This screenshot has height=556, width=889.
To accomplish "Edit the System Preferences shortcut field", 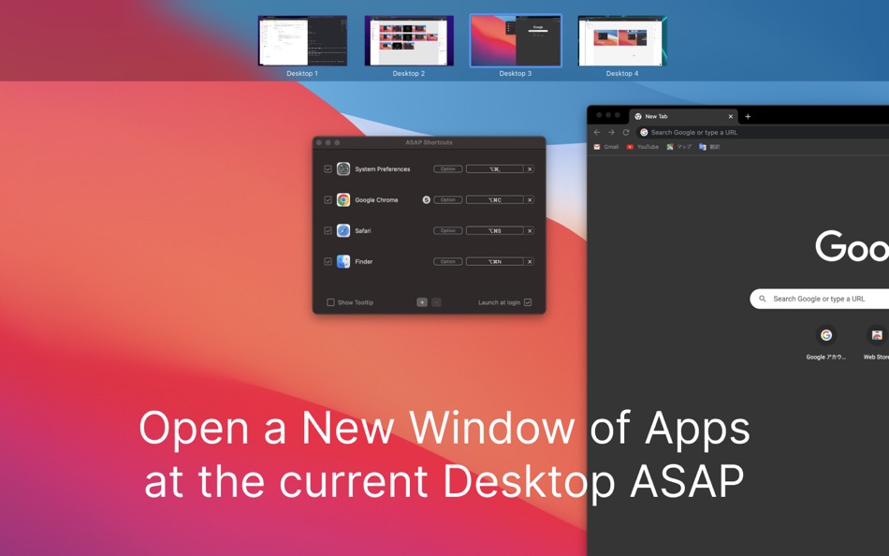I will 495,169.
